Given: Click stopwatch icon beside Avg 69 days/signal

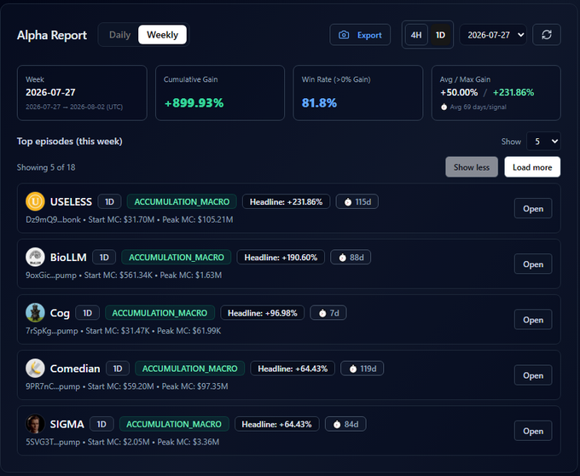Looking at the screenshot, I should click(x=444, y=107).
